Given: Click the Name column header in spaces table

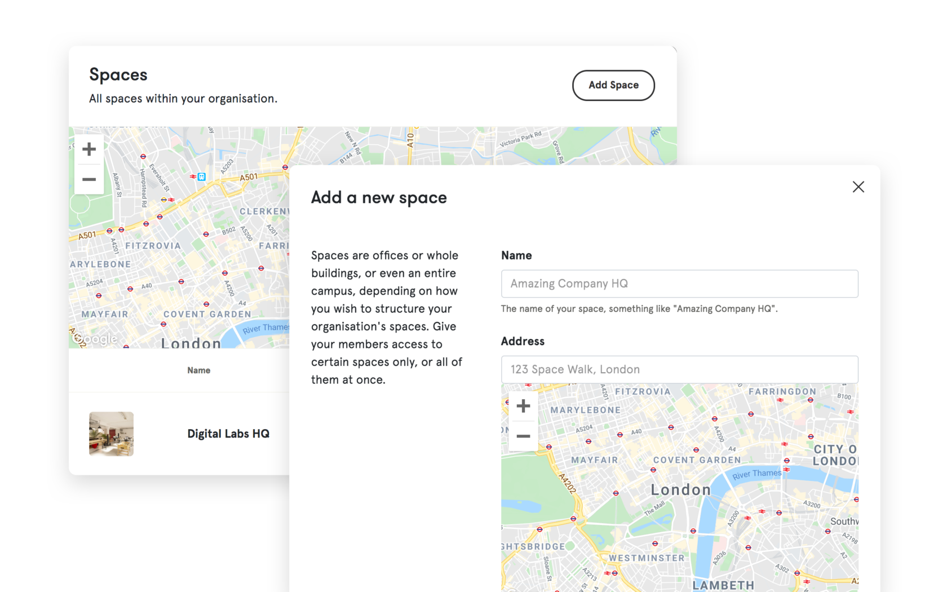Looking at the screenshot, I should [x=198, y=370].
